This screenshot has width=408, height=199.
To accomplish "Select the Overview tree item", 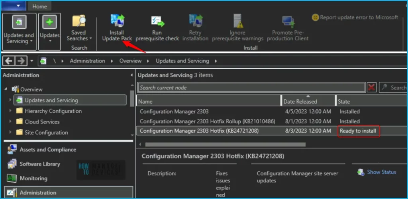I will 31,89.
